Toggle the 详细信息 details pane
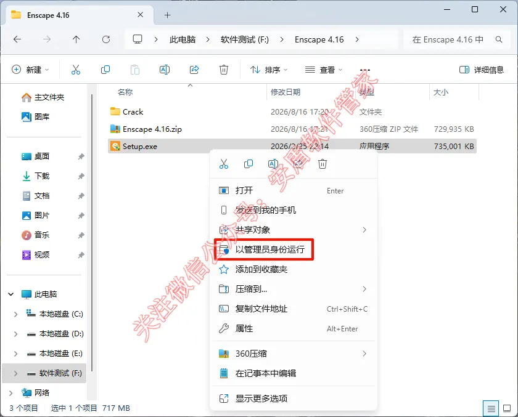This screenshot has width=518, height=417. tap(482, 70)
